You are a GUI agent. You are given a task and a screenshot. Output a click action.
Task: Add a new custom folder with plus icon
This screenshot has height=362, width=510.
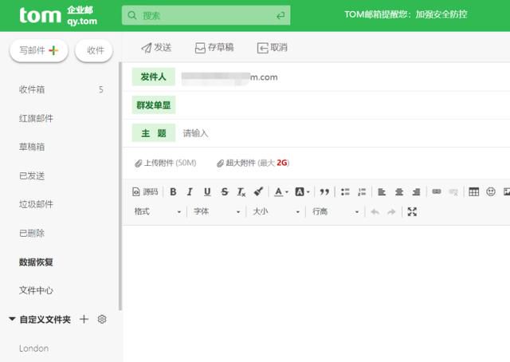[84, 319]
